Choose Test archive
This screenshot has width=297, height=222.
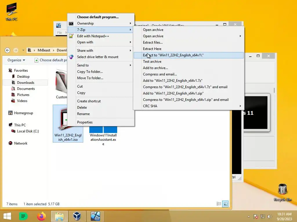tap(189, 62)
